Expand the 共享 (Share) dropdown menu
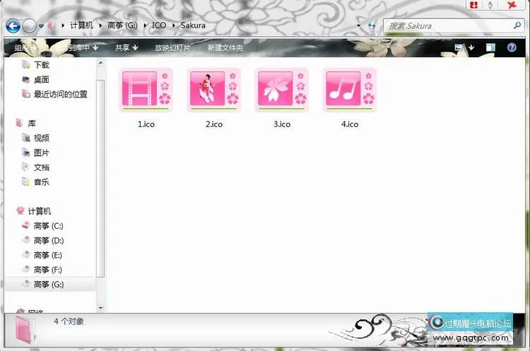This screenshot has height=351, width=530. click(x=126, y=48)
